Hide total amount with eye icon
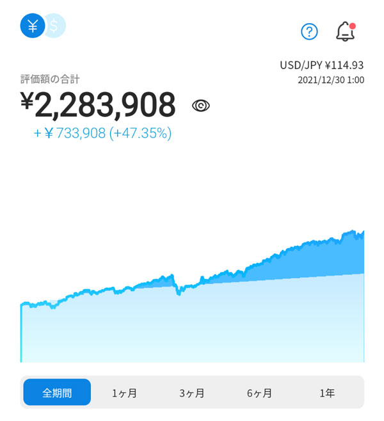 click(x=201, y=106)
